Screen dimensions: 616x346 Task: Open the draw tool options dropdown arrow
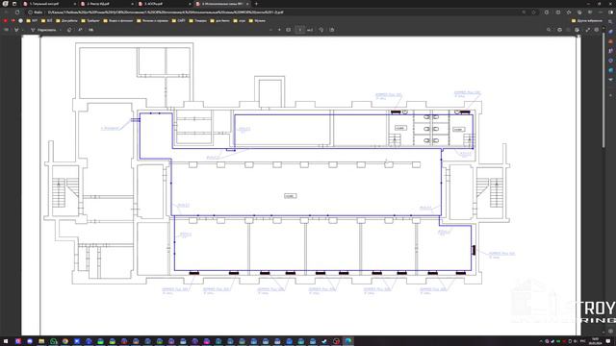61,30
